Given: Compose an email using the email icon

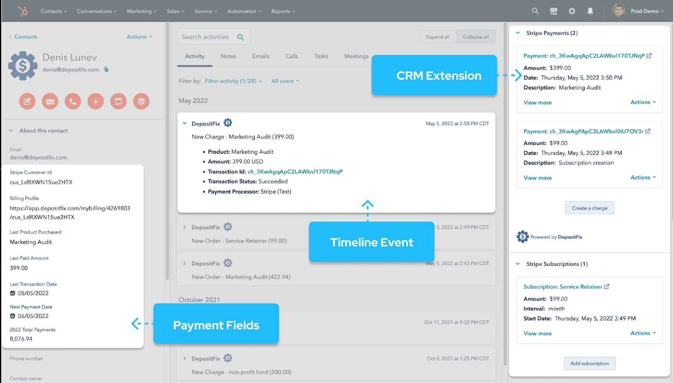Looking at the screenshot, I should [x=50, y=101].
